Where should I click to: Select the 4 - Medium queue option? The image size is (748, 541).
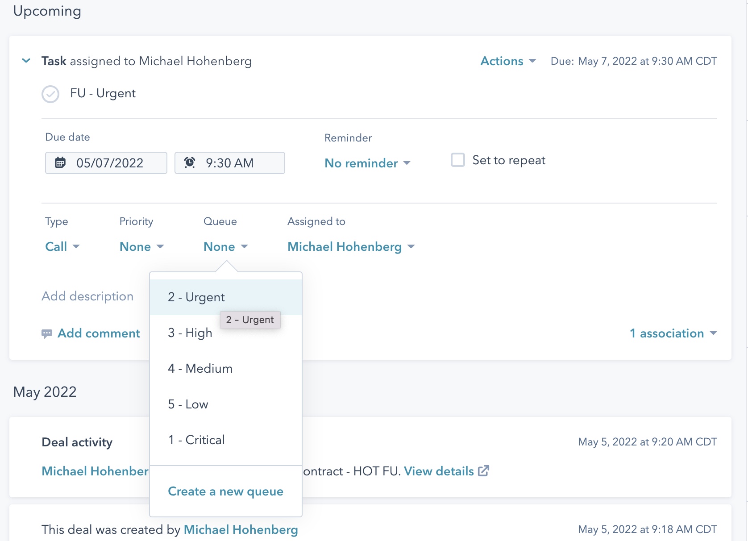click(x=200, y=368)
